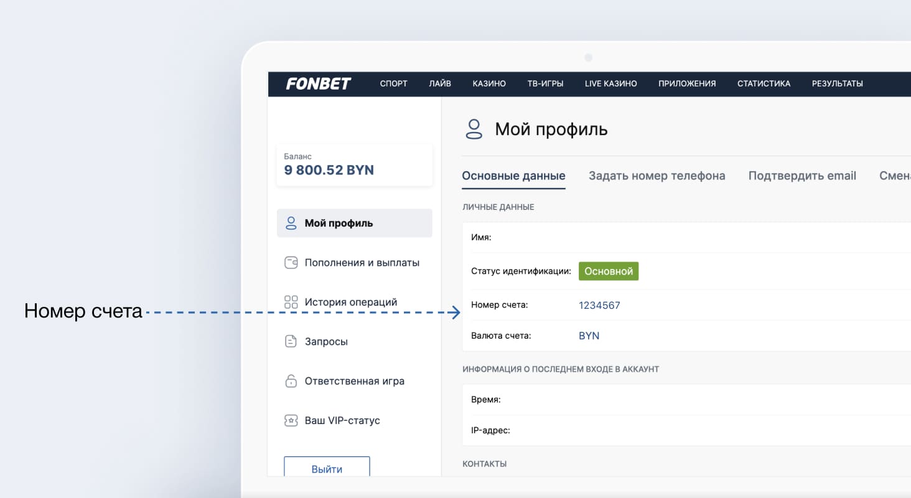The width and height of the screenshot is (911, 498).
Task: Select the Основные данные tab
Action: [513, 176]
